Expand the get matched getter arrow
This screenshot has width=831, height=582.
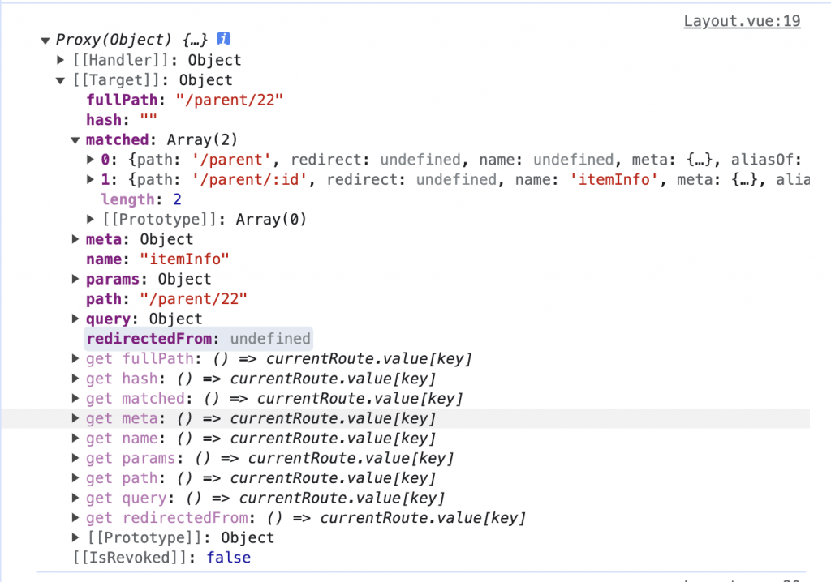click(75, 398)
